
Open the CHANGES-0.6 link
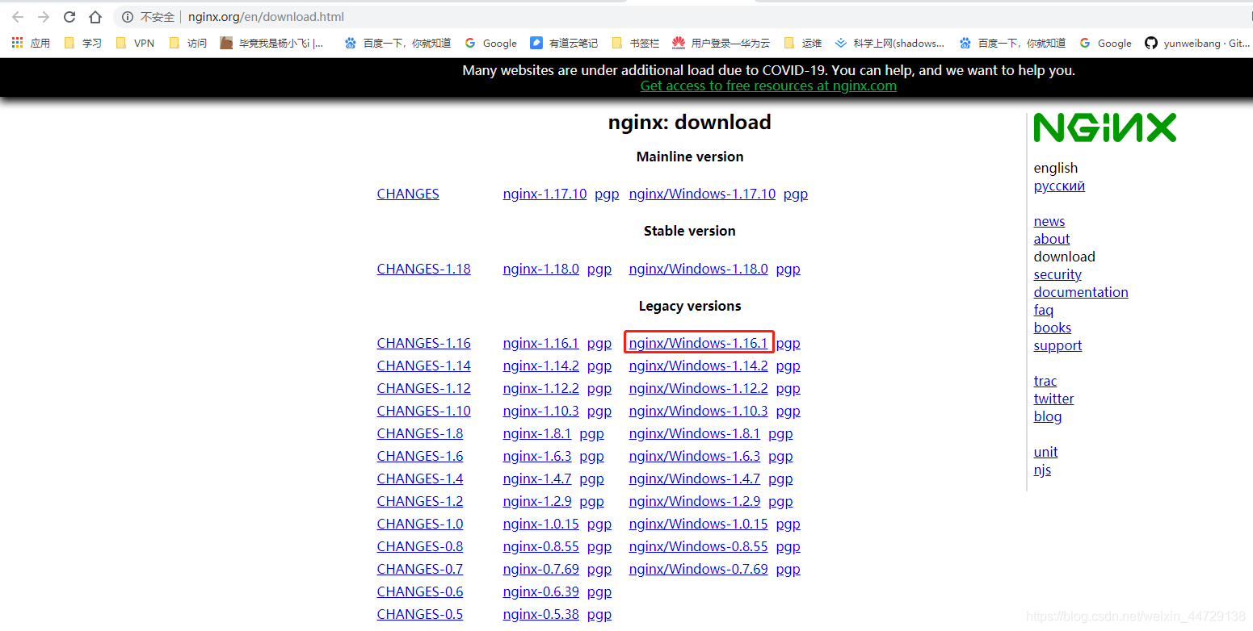pos(420,591)
